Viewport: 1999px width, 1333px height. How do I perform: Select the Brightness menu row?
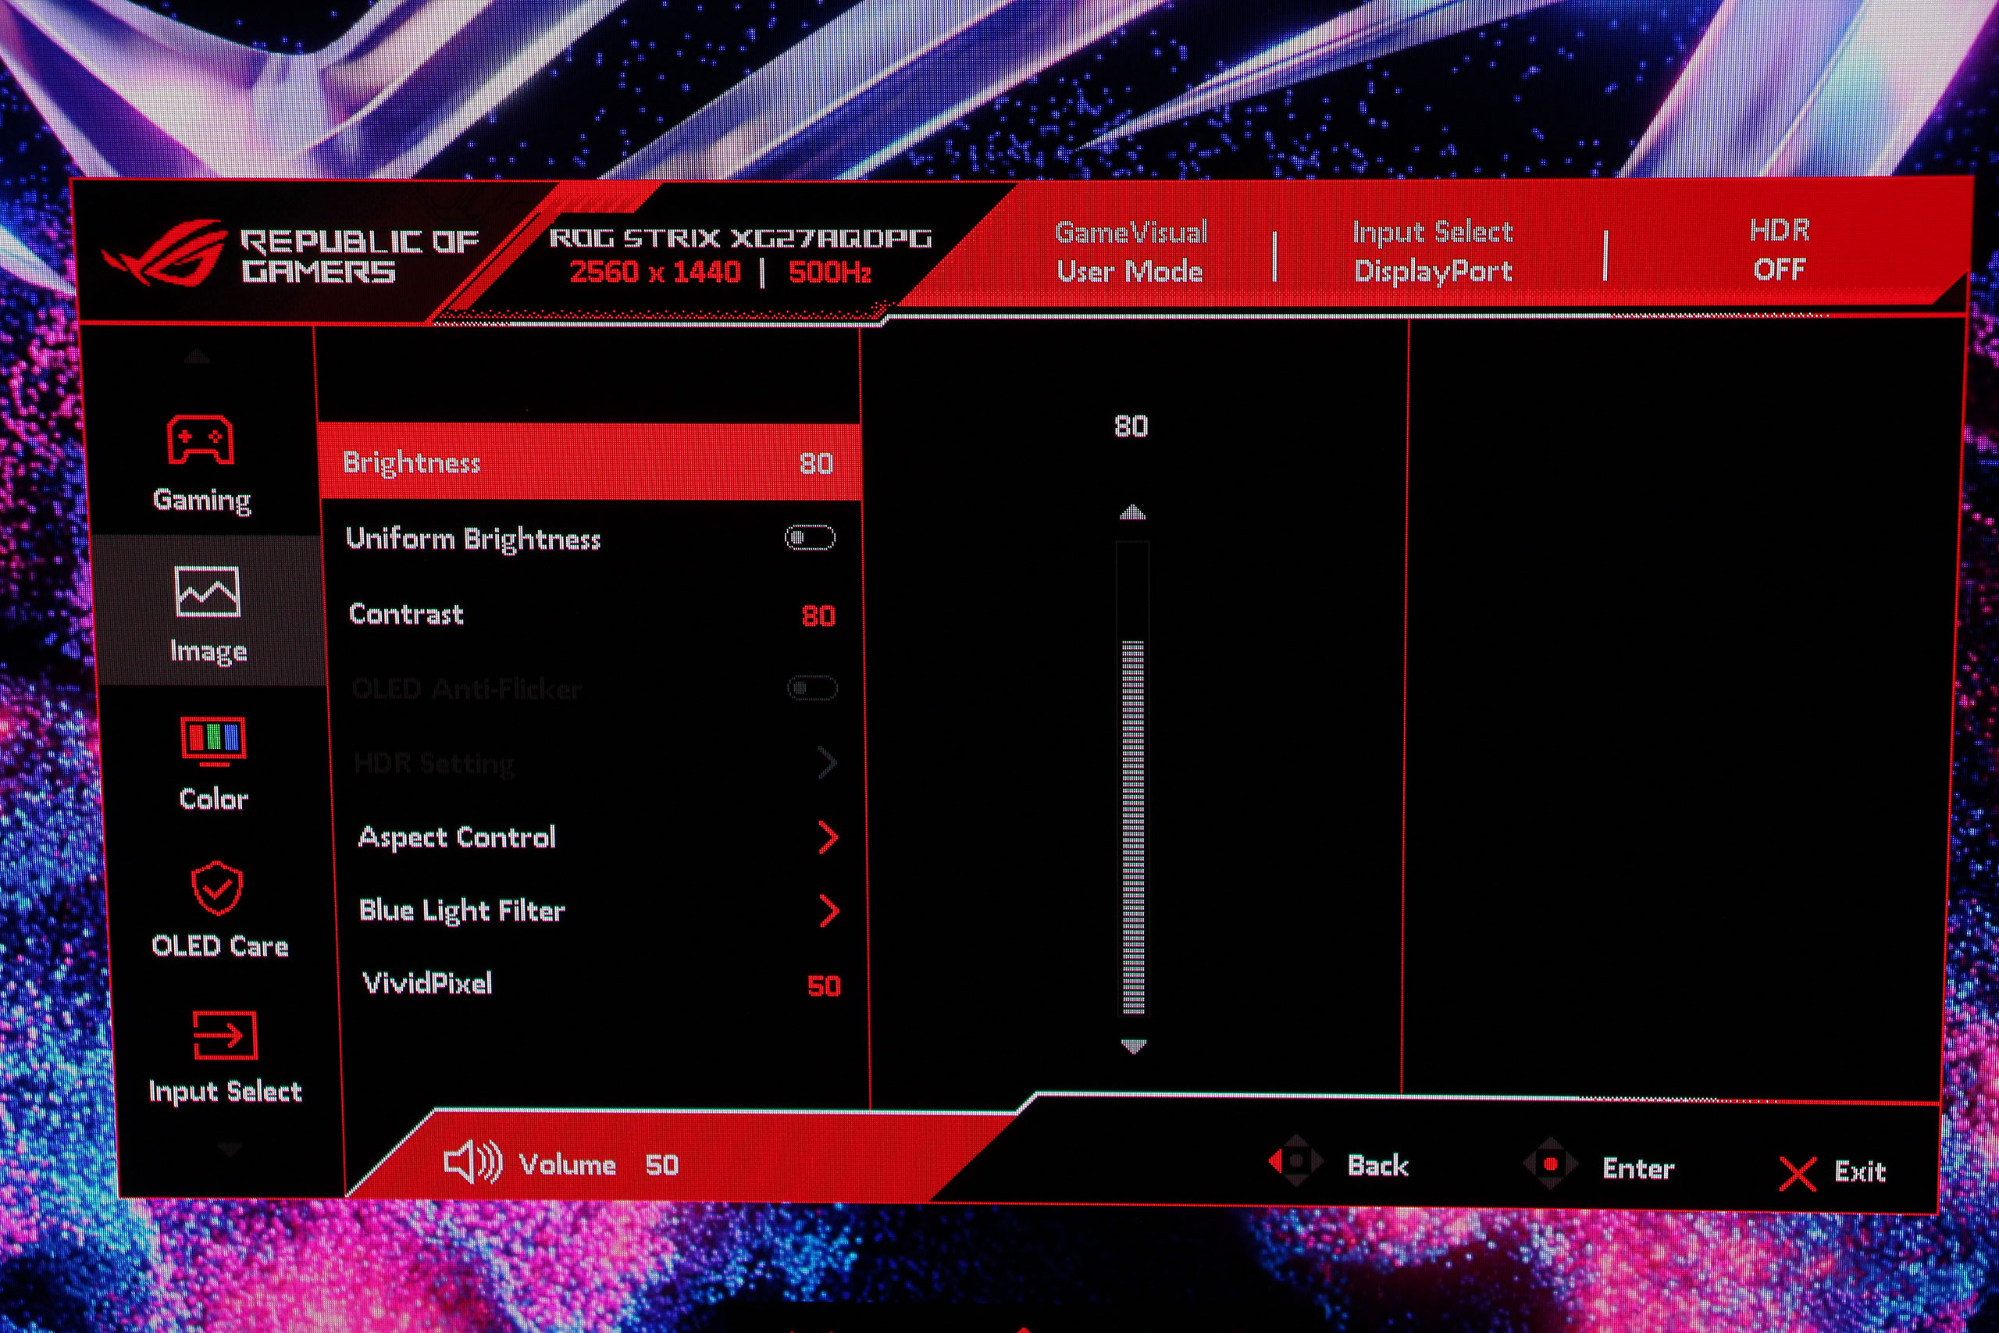(x=588, y=462)
